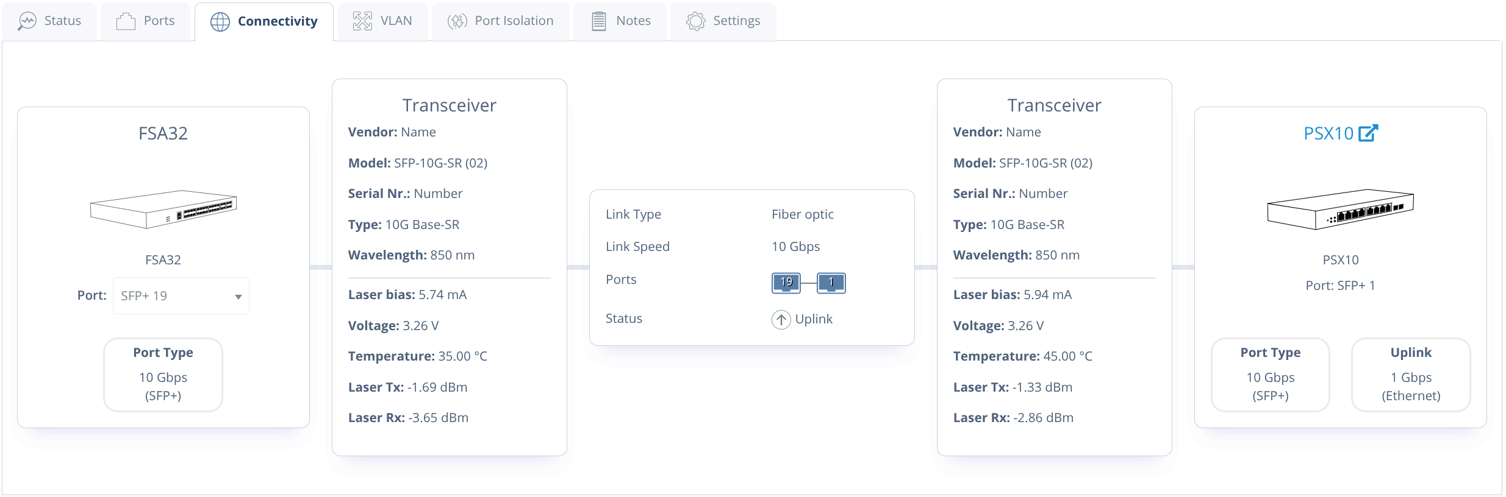1506x497 pixels.
Task: Click the PSX10 Uplink 1 Gbps box
Action: [x=1411, y=375]
